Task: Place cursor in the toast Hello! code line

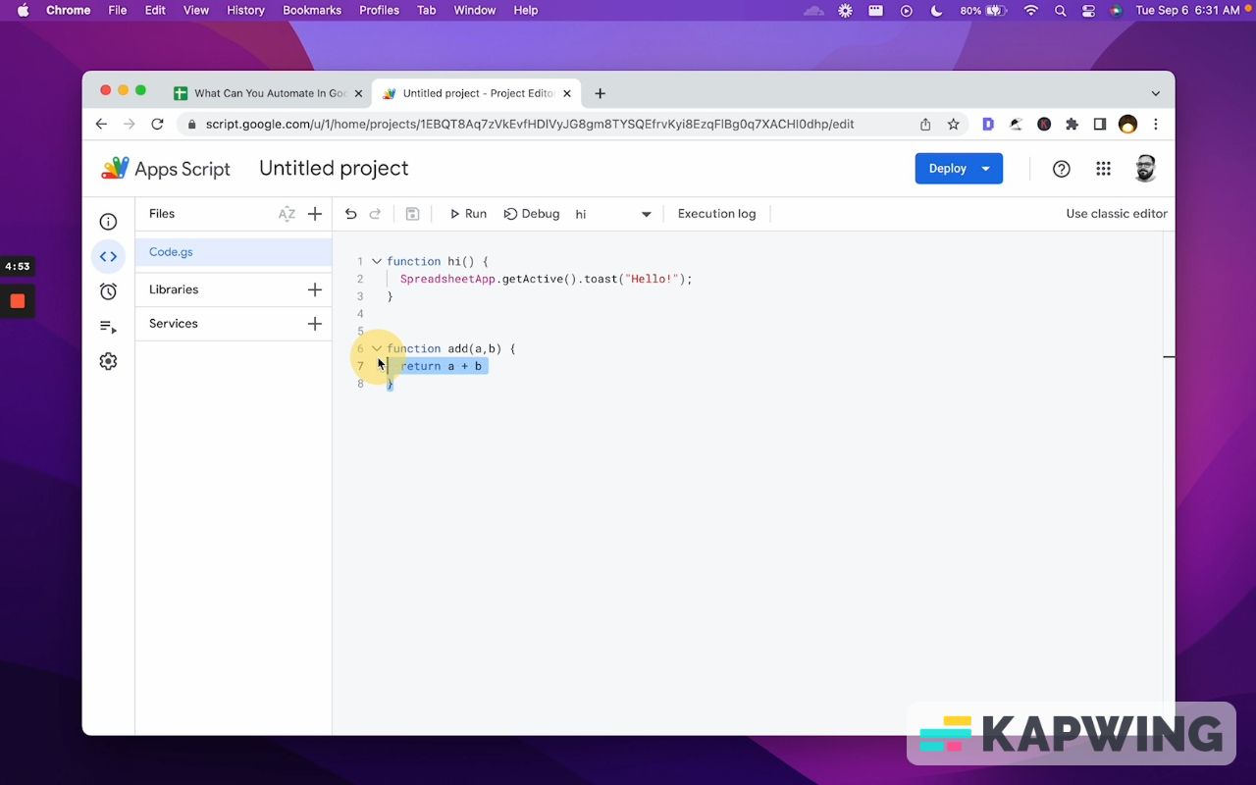Action: 546,279
